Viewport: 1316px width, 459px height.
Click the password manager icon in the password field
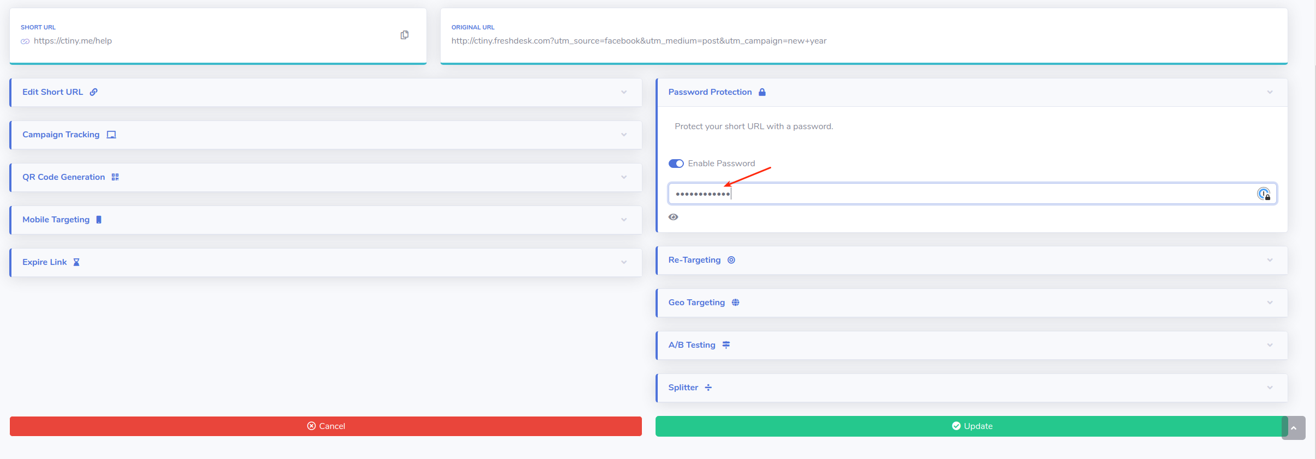(1264, 194)
